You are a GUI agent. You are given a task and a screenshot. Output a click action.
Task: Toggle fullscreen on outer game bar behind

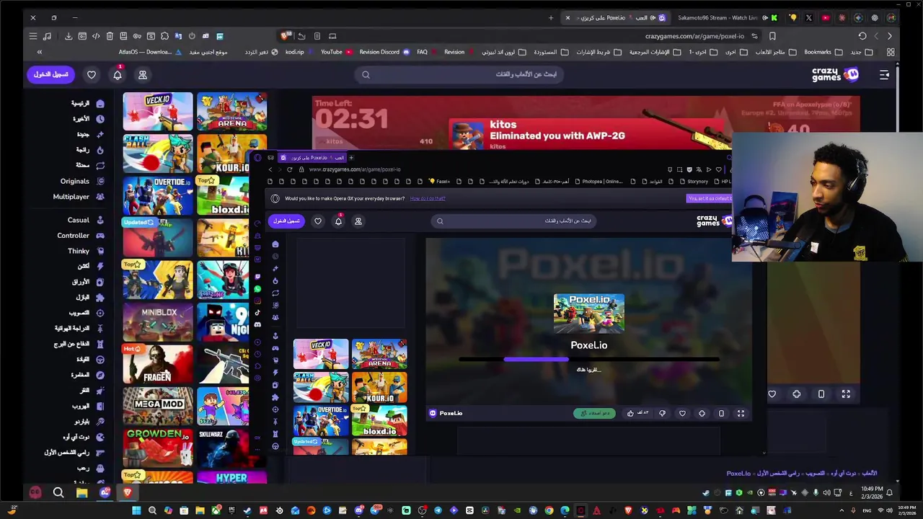click(846, 394)
